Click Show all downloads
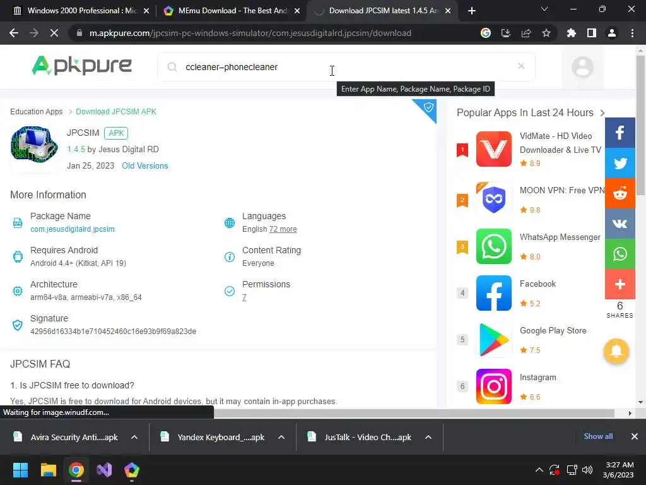The height and width of the screenshot is (485, 646). 598,436
